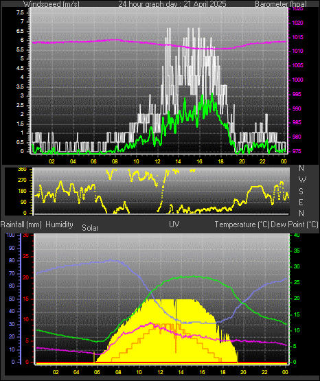Click the 18 hour marker on wind graph
The image size is (320, 381).
pyautogui.click(x=220, y=161)
